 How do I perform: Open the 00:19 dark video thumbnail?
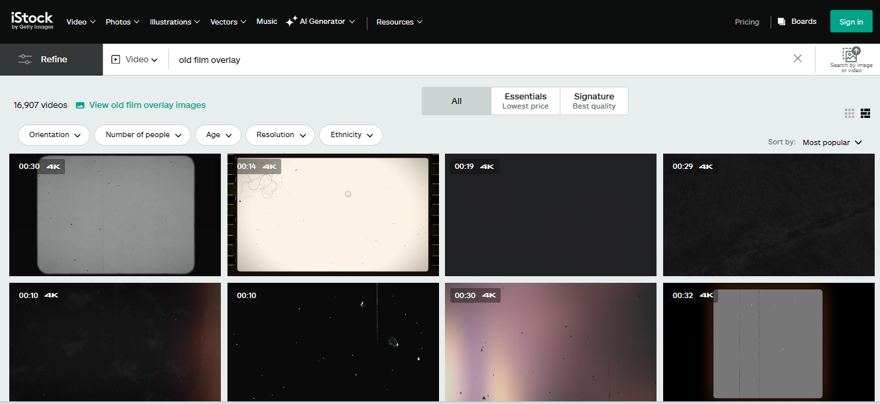(550, 215)
